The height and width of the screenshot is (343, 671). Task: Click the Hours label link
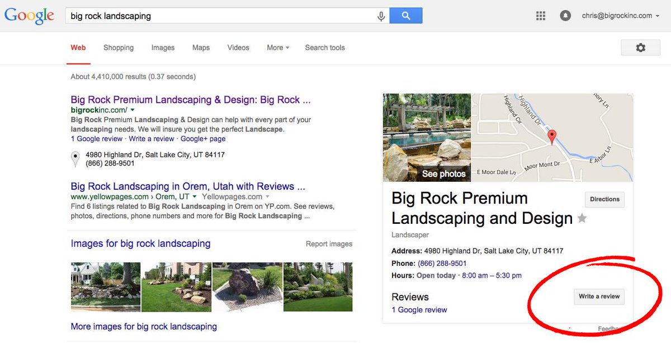403,275
